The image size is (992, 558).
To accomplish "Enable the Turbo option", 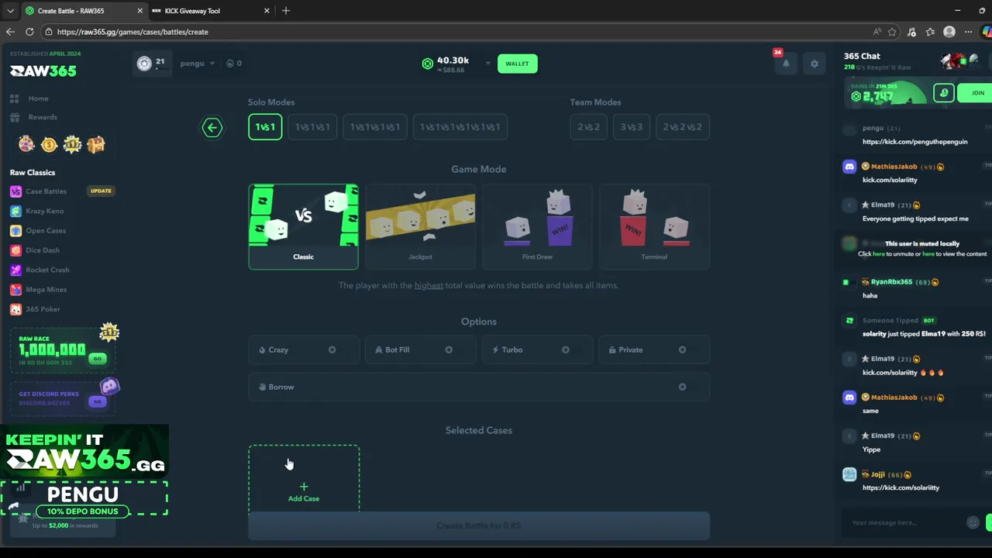I will click(537, 350).
